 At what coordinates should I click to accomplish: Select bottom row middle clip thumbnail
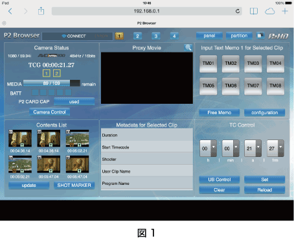tap(49, 164)
